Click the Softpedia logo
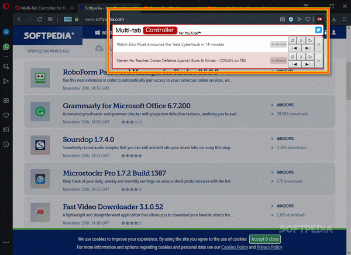 [x=49, y=36]
